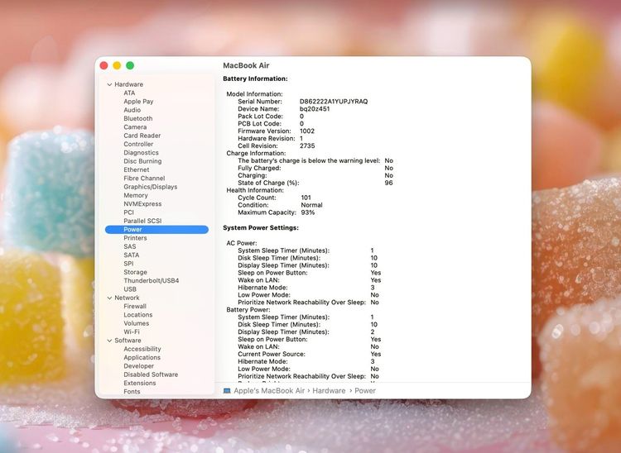Show Disabled Software list
The height and width of the screenshot is (453, 621).
(x=151, y=374)
